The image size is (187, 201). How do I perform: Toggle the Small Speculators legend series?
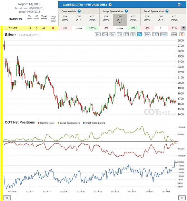[x=94, y=123]
